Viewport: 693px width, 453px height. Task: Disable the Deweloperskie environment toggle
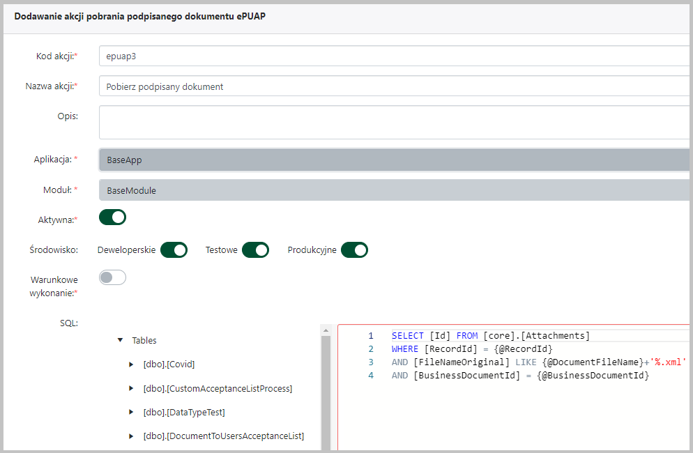[174, 249]
